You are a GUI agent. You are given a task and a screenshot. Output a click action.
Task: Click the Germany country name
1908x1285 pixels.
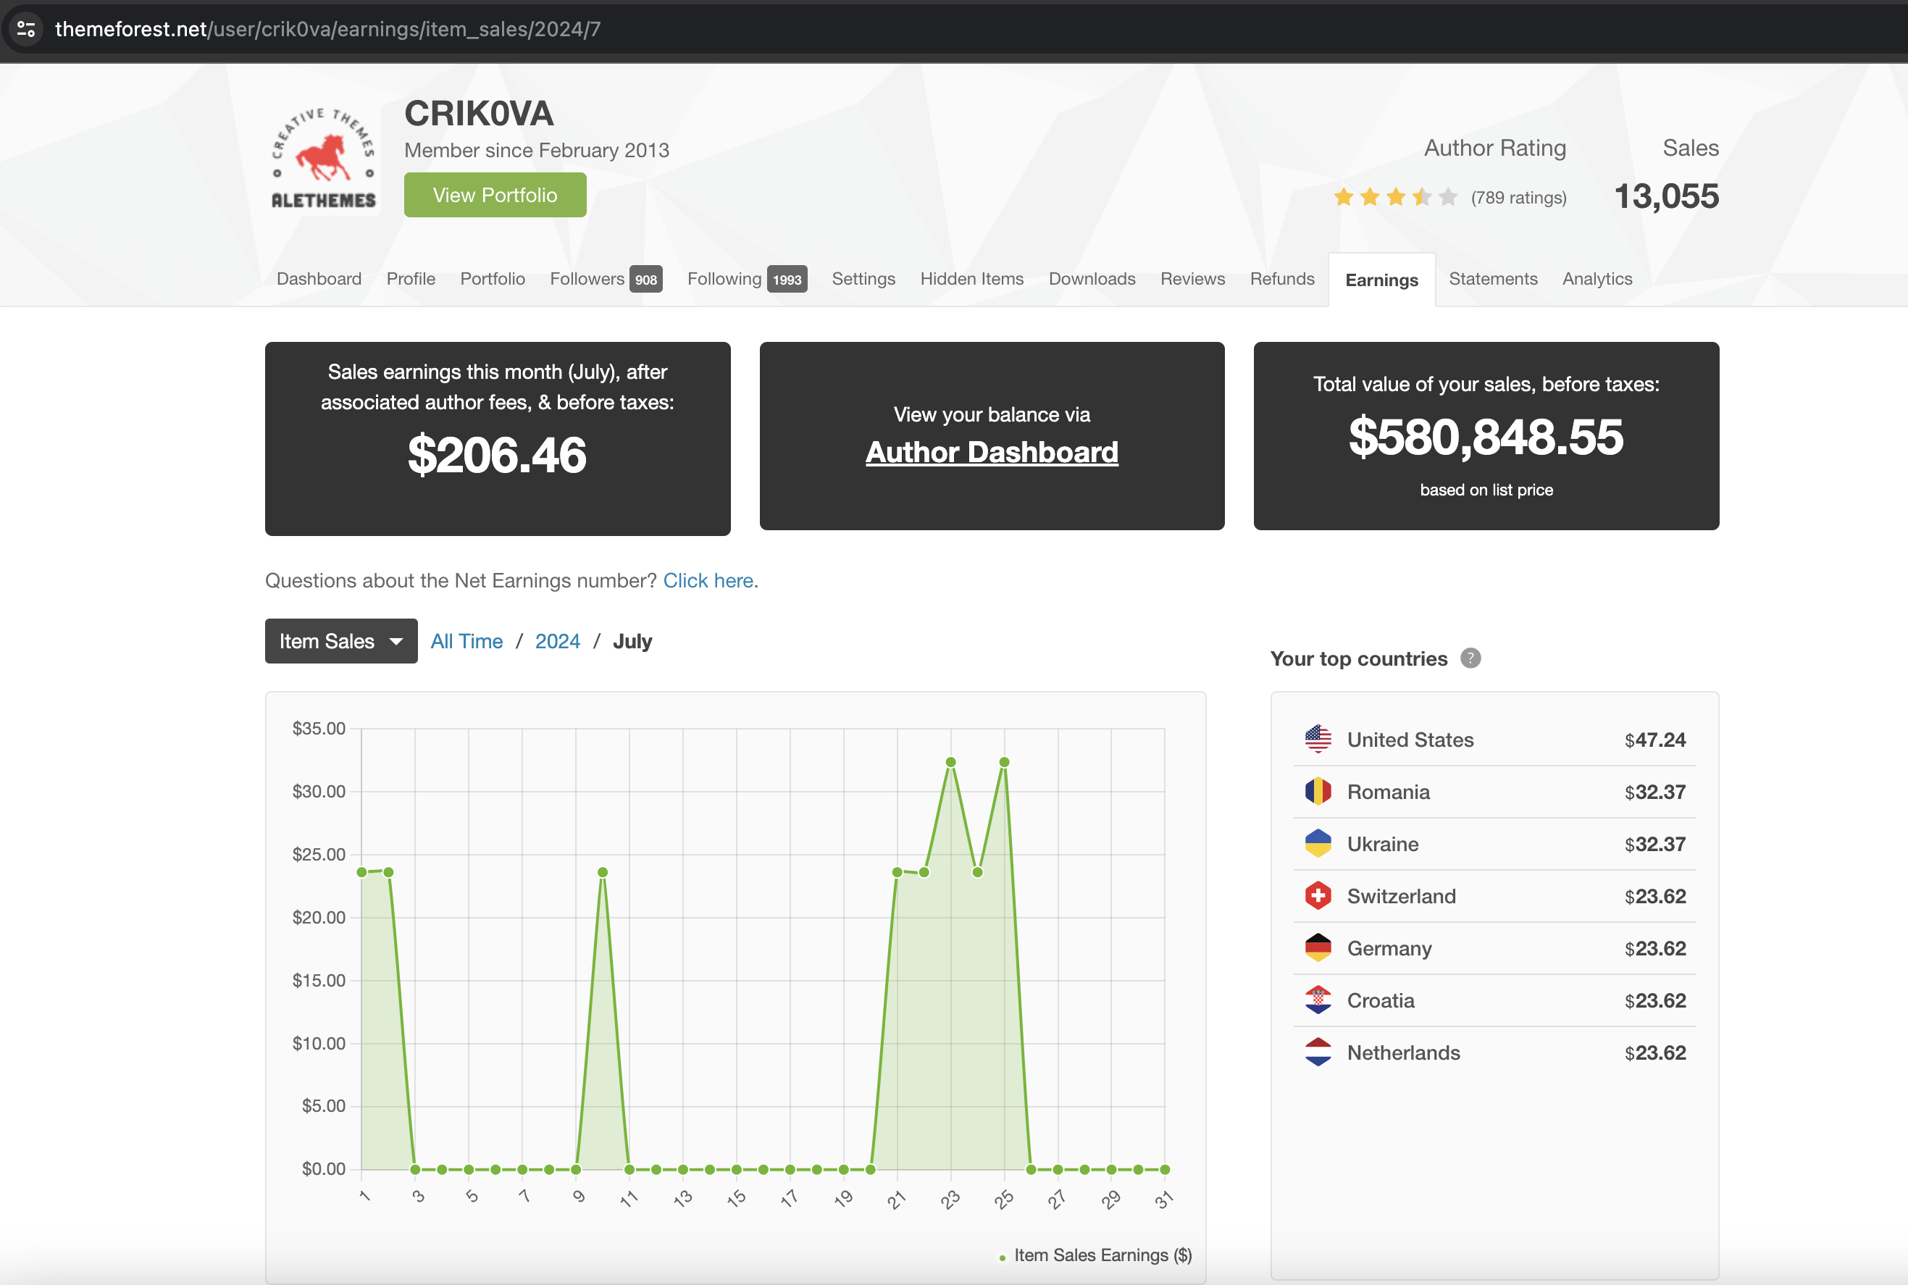point(1389,948)
